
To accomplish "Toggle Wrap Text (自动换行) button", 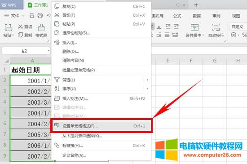I will (x=216, y=31).
